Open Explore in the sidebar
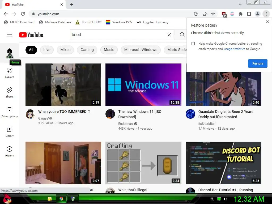272x204 pixels. tap(10, 73)
